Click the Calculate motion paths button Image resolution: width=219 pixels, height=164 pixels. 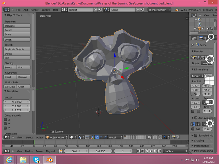(x=10, y=86)
